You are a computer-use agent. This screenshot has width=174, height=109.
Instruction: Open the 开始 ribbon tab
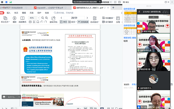click(2, 13)
